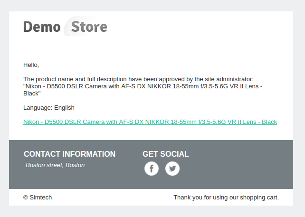Click the GET SOCIAL heading
The image size is (305, 217).
click(x=166, y=154)
